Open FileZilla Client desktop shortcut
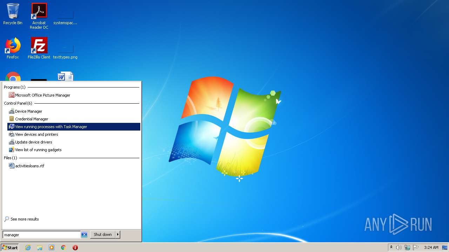Screen dimensions: 449x252 (x=39, y=48)
